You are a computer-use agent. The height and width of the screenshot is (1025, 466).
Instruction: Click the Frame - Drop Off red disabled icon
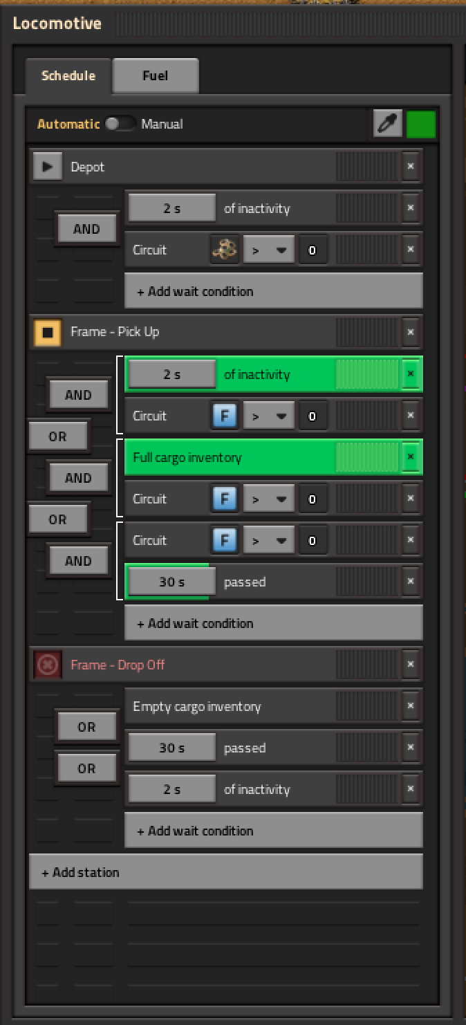[47, 665]
